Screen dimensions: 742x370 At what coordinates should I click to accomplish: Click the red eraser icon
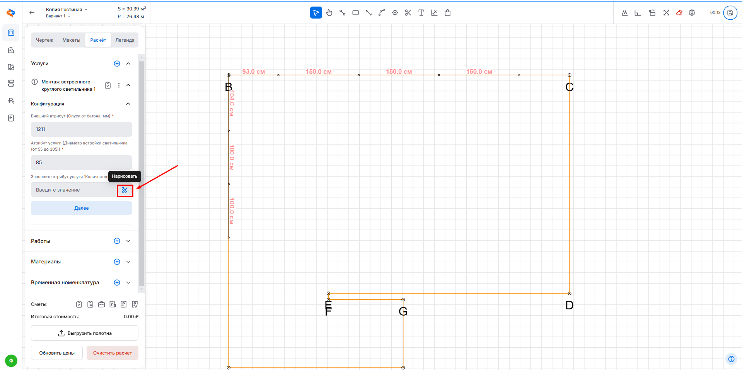[679, 13]
